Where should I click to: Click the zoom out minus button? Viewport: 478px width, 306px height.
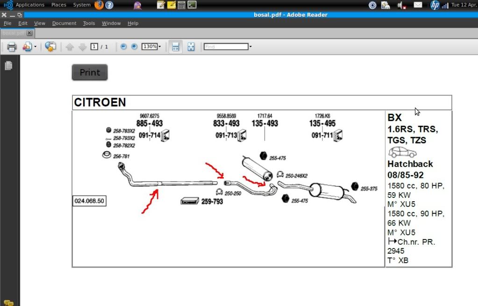[x=123, y=46]
